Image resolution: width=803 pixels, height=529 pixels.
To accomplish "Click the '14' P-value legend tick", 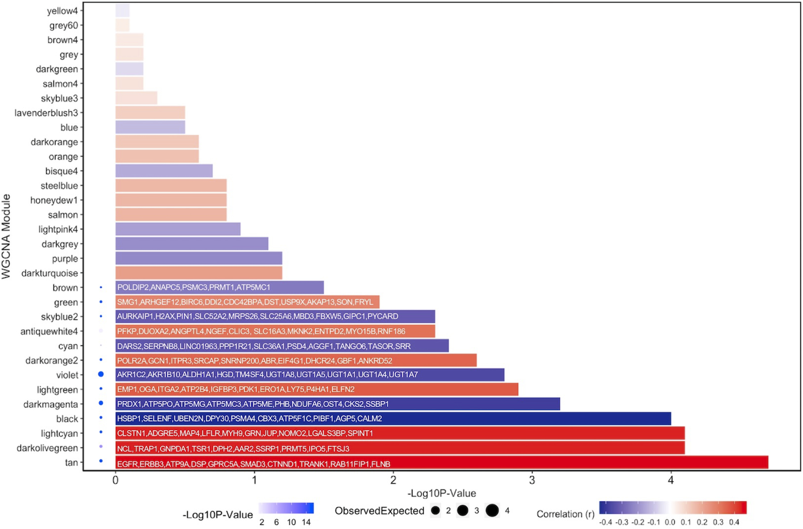I will [306, 522].
